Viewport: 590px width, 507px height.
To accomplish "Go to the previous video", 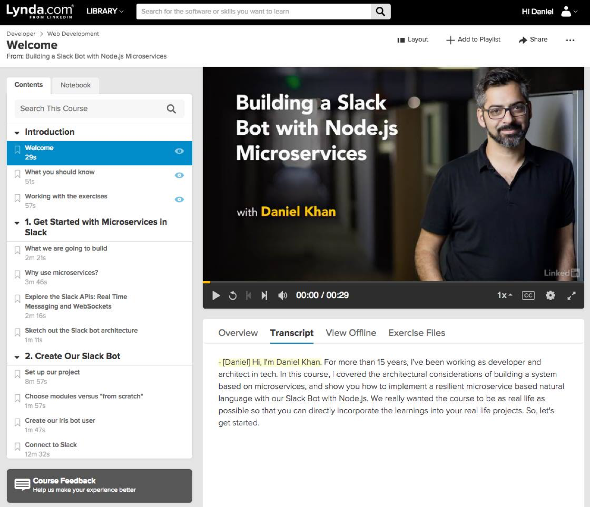I will coord(249,296).
